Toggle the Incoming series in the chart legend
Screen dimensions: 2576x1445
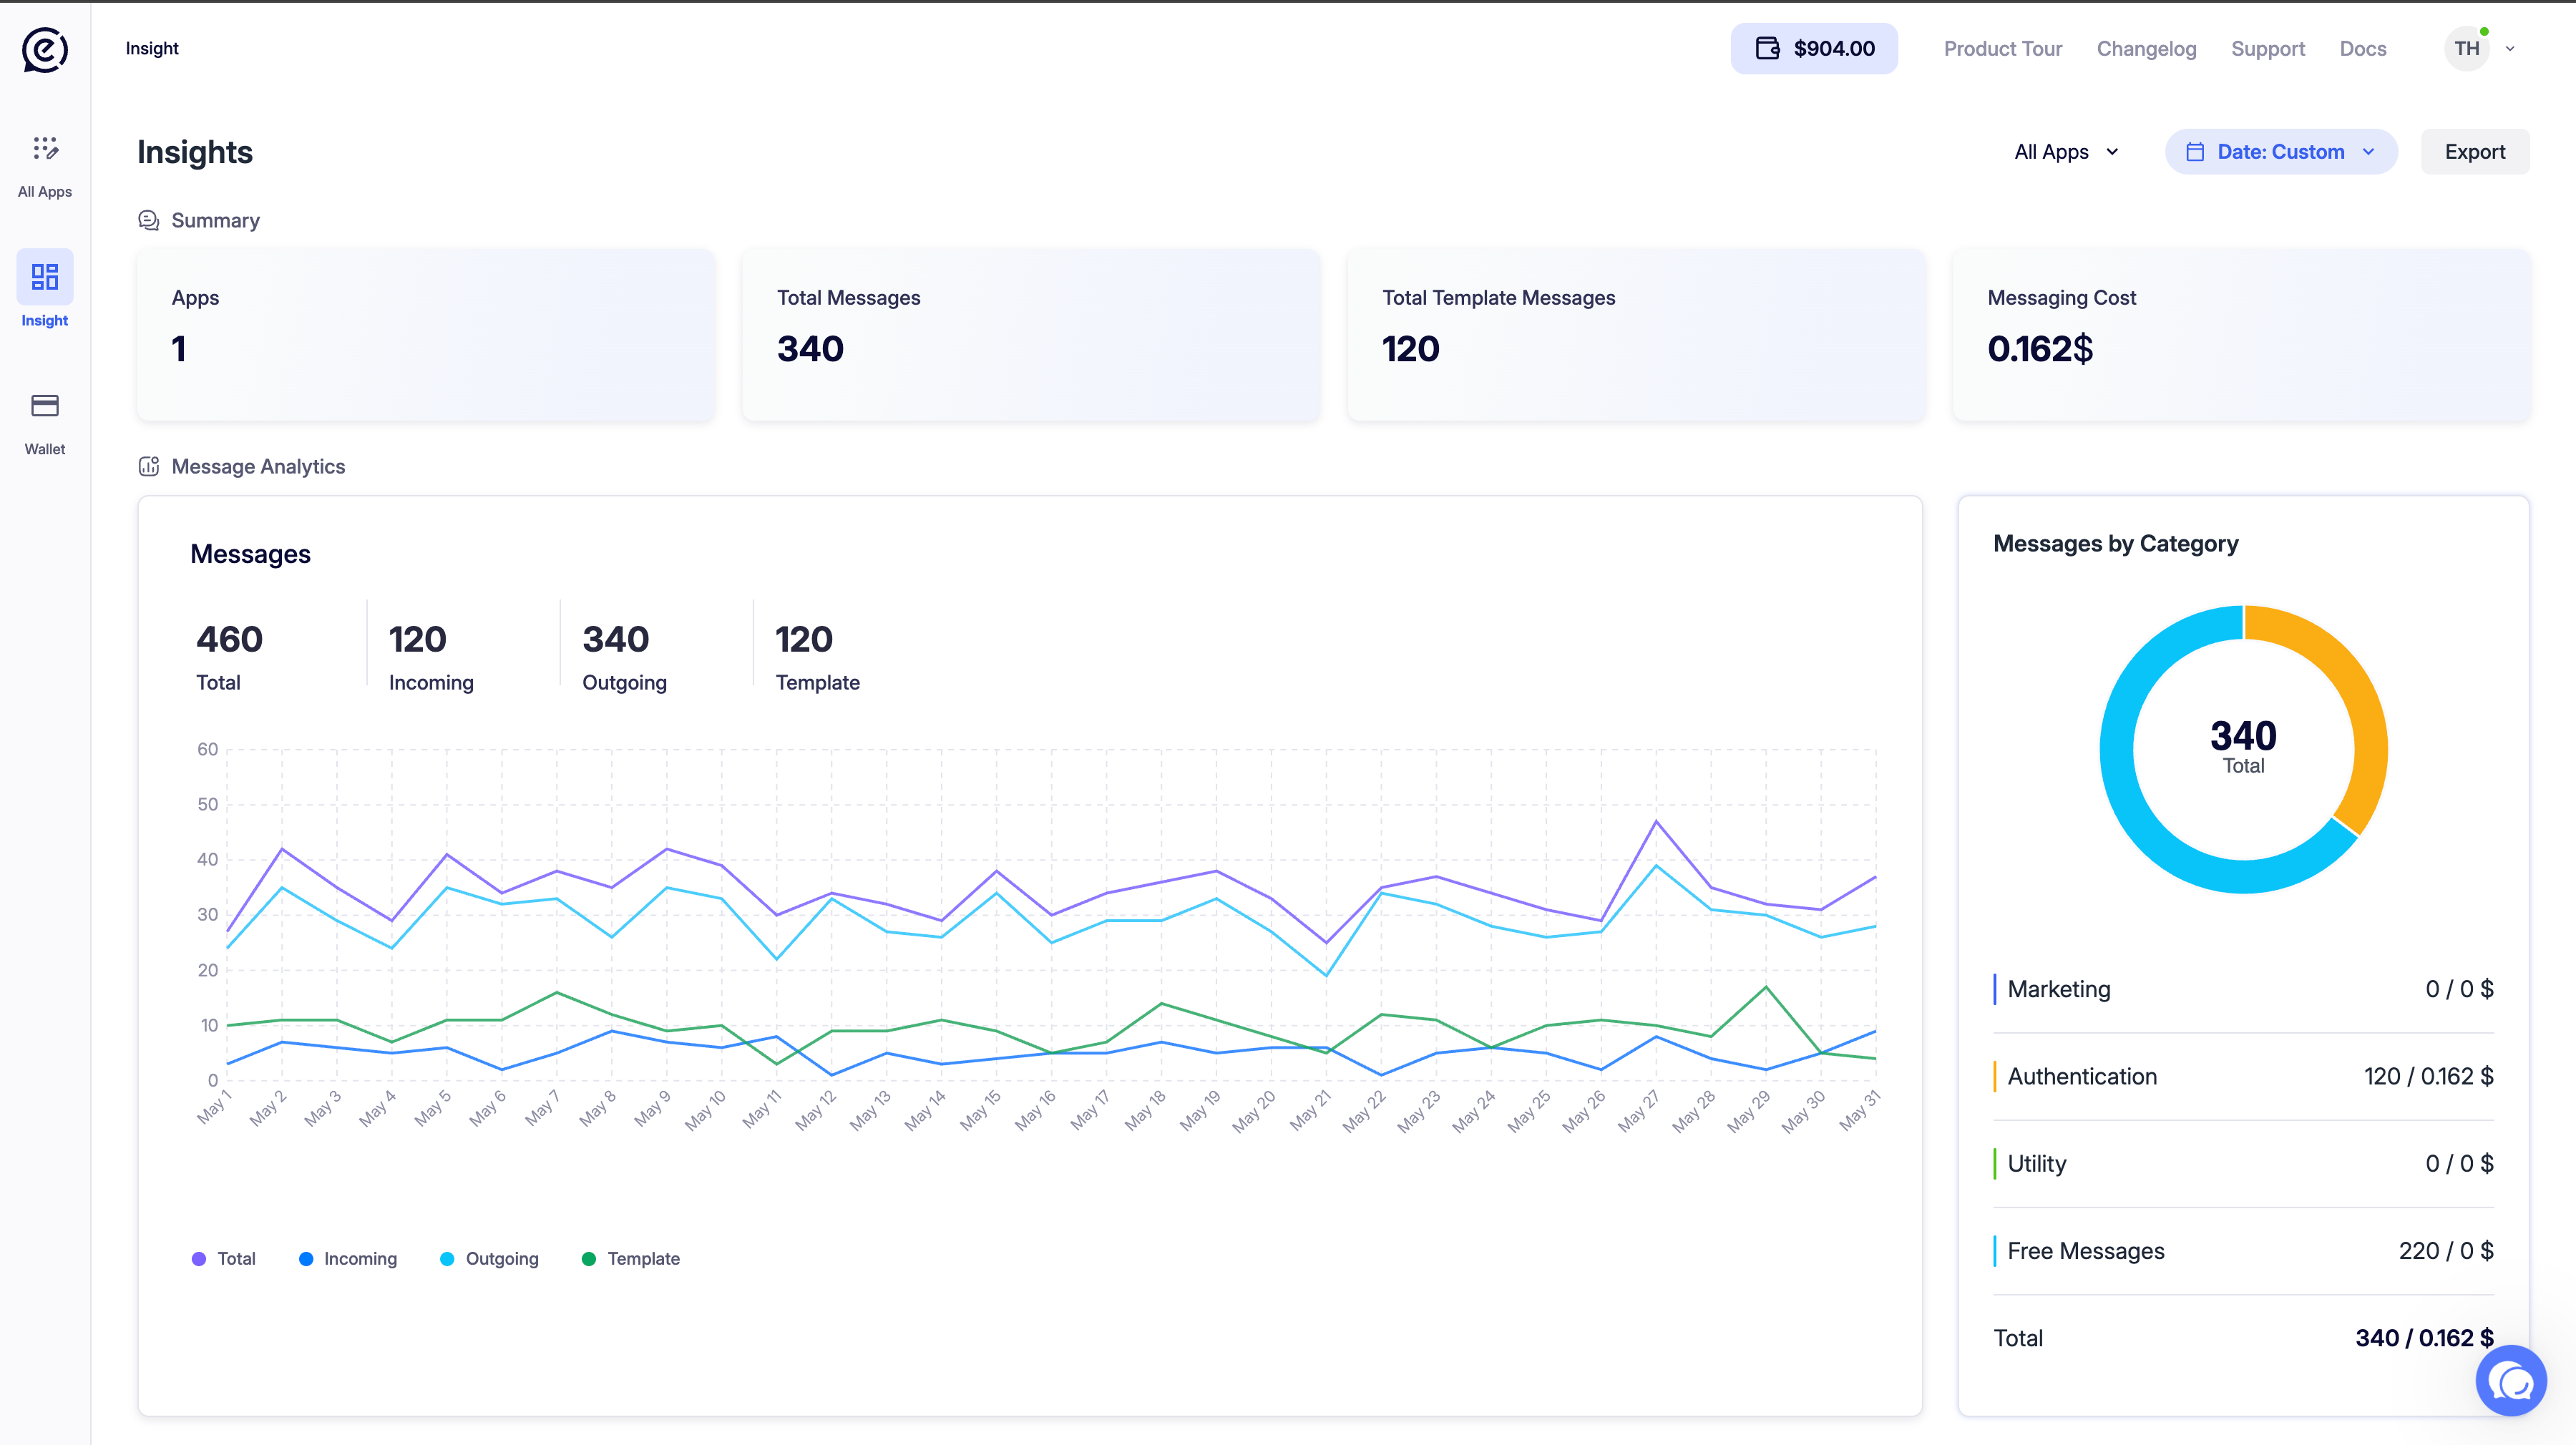click(x=348, y=1259)
